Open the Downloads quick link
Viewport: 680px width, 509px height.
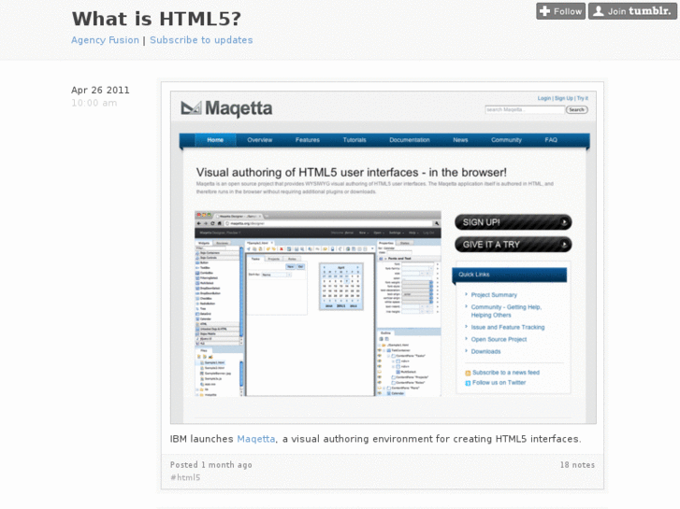click(485, 352)
